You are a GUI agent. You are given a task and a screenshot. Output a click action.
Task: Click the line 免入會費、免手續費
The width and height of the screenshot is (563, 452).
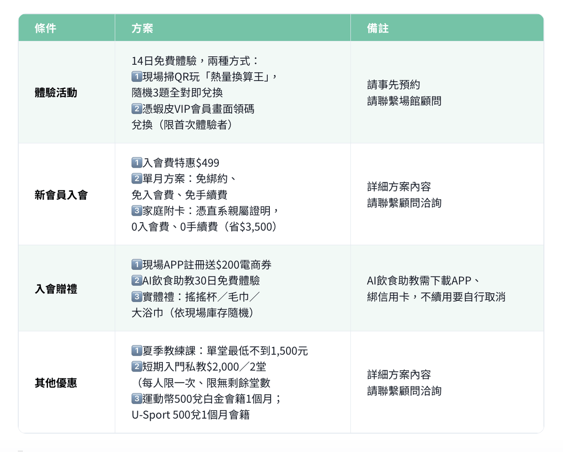click(x=180, y=195)
